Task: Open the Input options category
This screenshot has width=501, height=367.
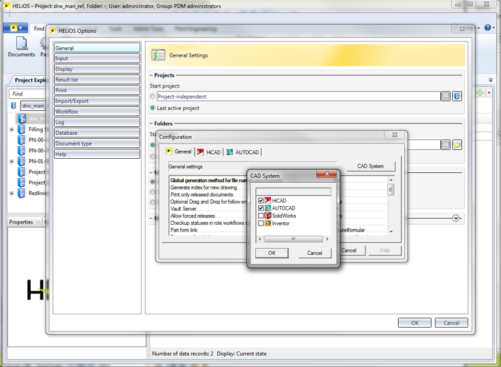Action: 97,59
